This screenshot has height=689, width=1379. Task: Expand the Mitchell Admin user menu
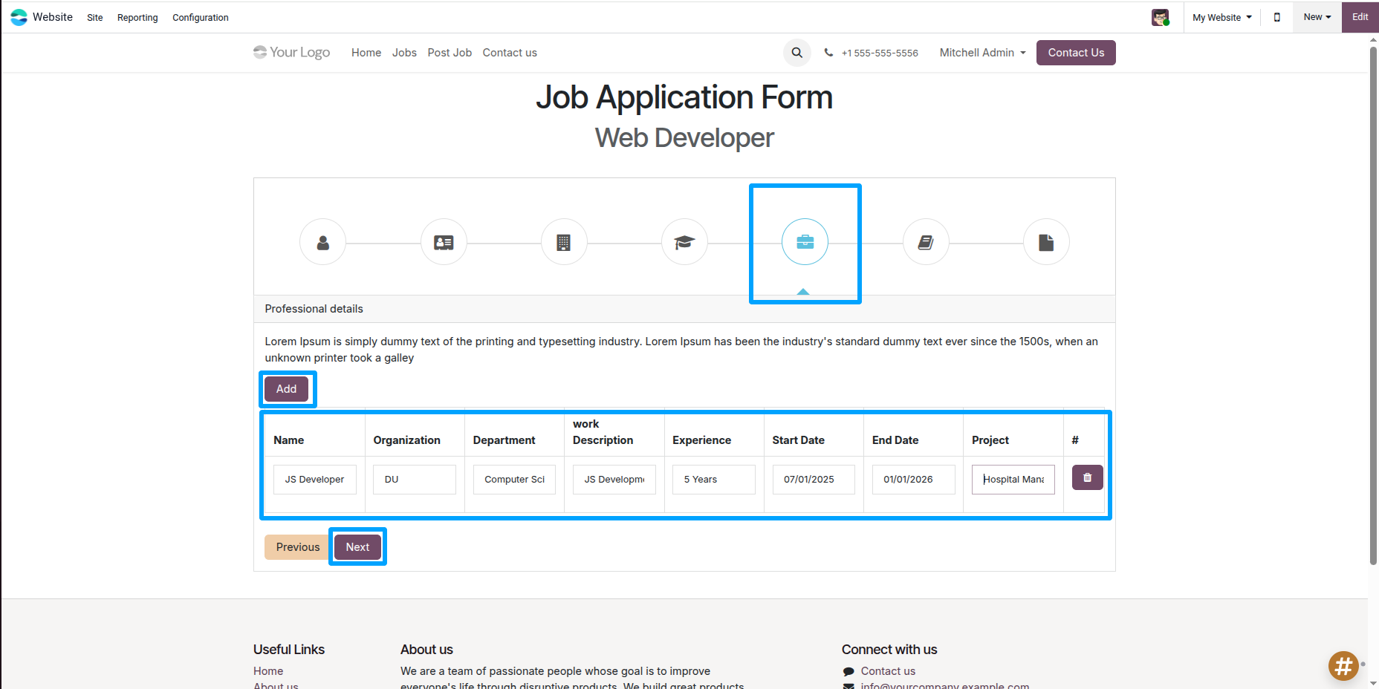tap(982, 53)
